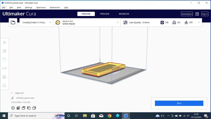Viewport: 211px width, 119px height.
Task: Click the support On icon
Action: [x=174, y=22]
